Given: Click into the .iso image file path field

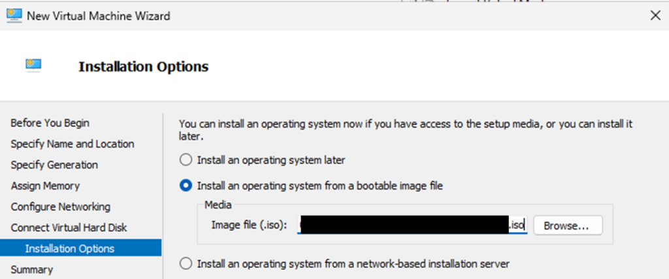Looking at the screenshot, I should (x=412, y=226).
